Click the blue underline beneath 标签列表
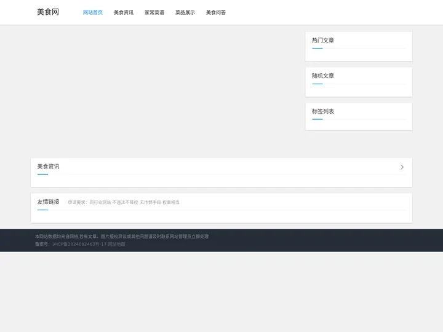Viewport: 443px width, 332px height. [x=317, y=120]
